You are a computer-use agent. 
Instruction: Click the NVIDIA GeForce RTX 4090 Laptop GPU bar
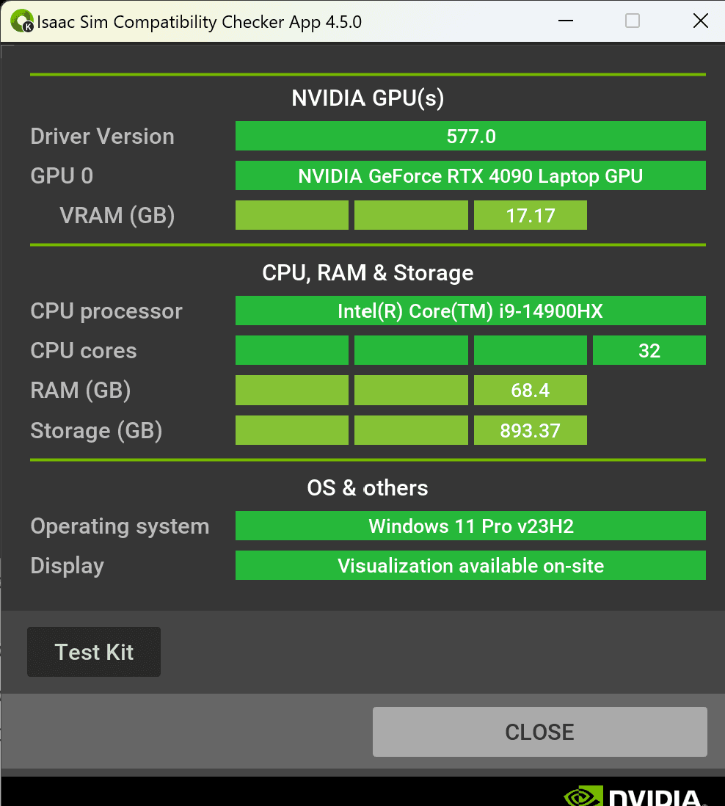pyautogui.click(x=470, y=175)
